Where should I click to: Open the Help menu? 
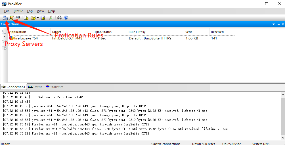point(52,11)
